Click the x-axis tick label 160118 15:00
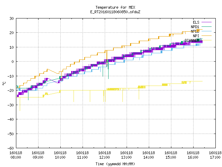 171,155
